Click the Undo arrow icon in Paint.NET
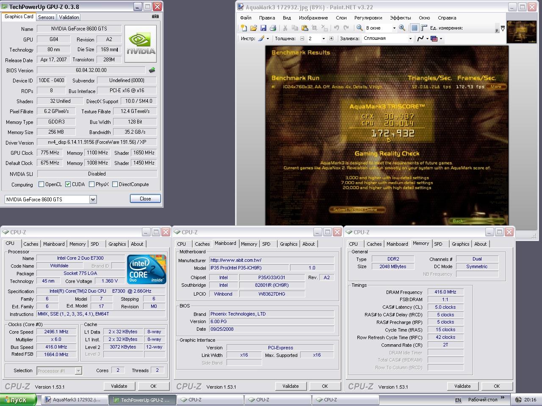542x406 pixels. tap(336, 28)
